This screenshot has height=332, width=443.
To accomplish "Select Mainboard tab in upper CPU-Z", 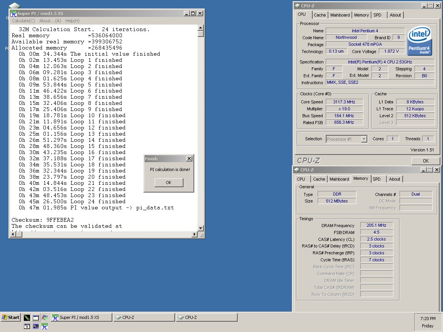I will pyautogui.click(x=340, y=15).
